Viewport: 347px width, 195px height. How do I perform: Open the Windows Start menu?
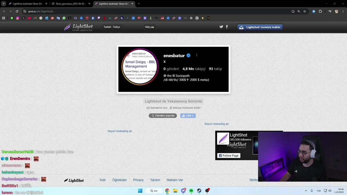coord(140,191)
